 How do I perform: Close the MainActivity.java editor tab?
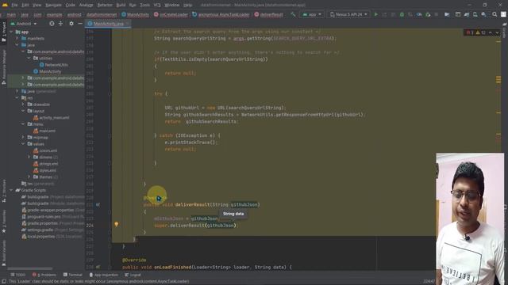click(x=127, y=24)
